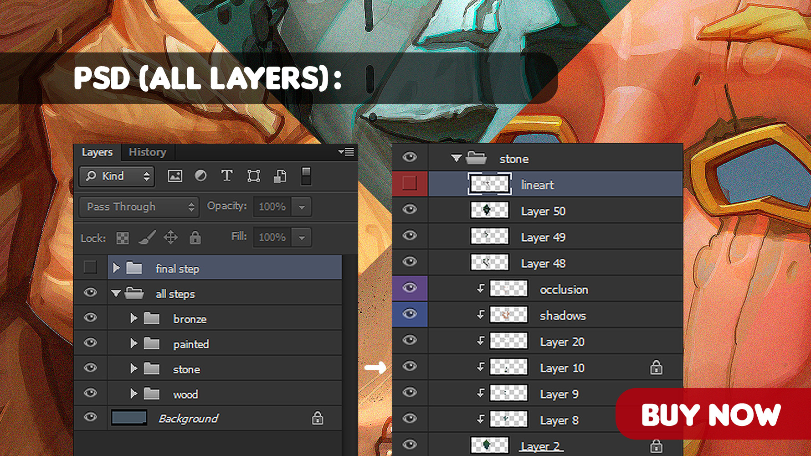Open the Kind filter dropdown

tap(117, 176)
